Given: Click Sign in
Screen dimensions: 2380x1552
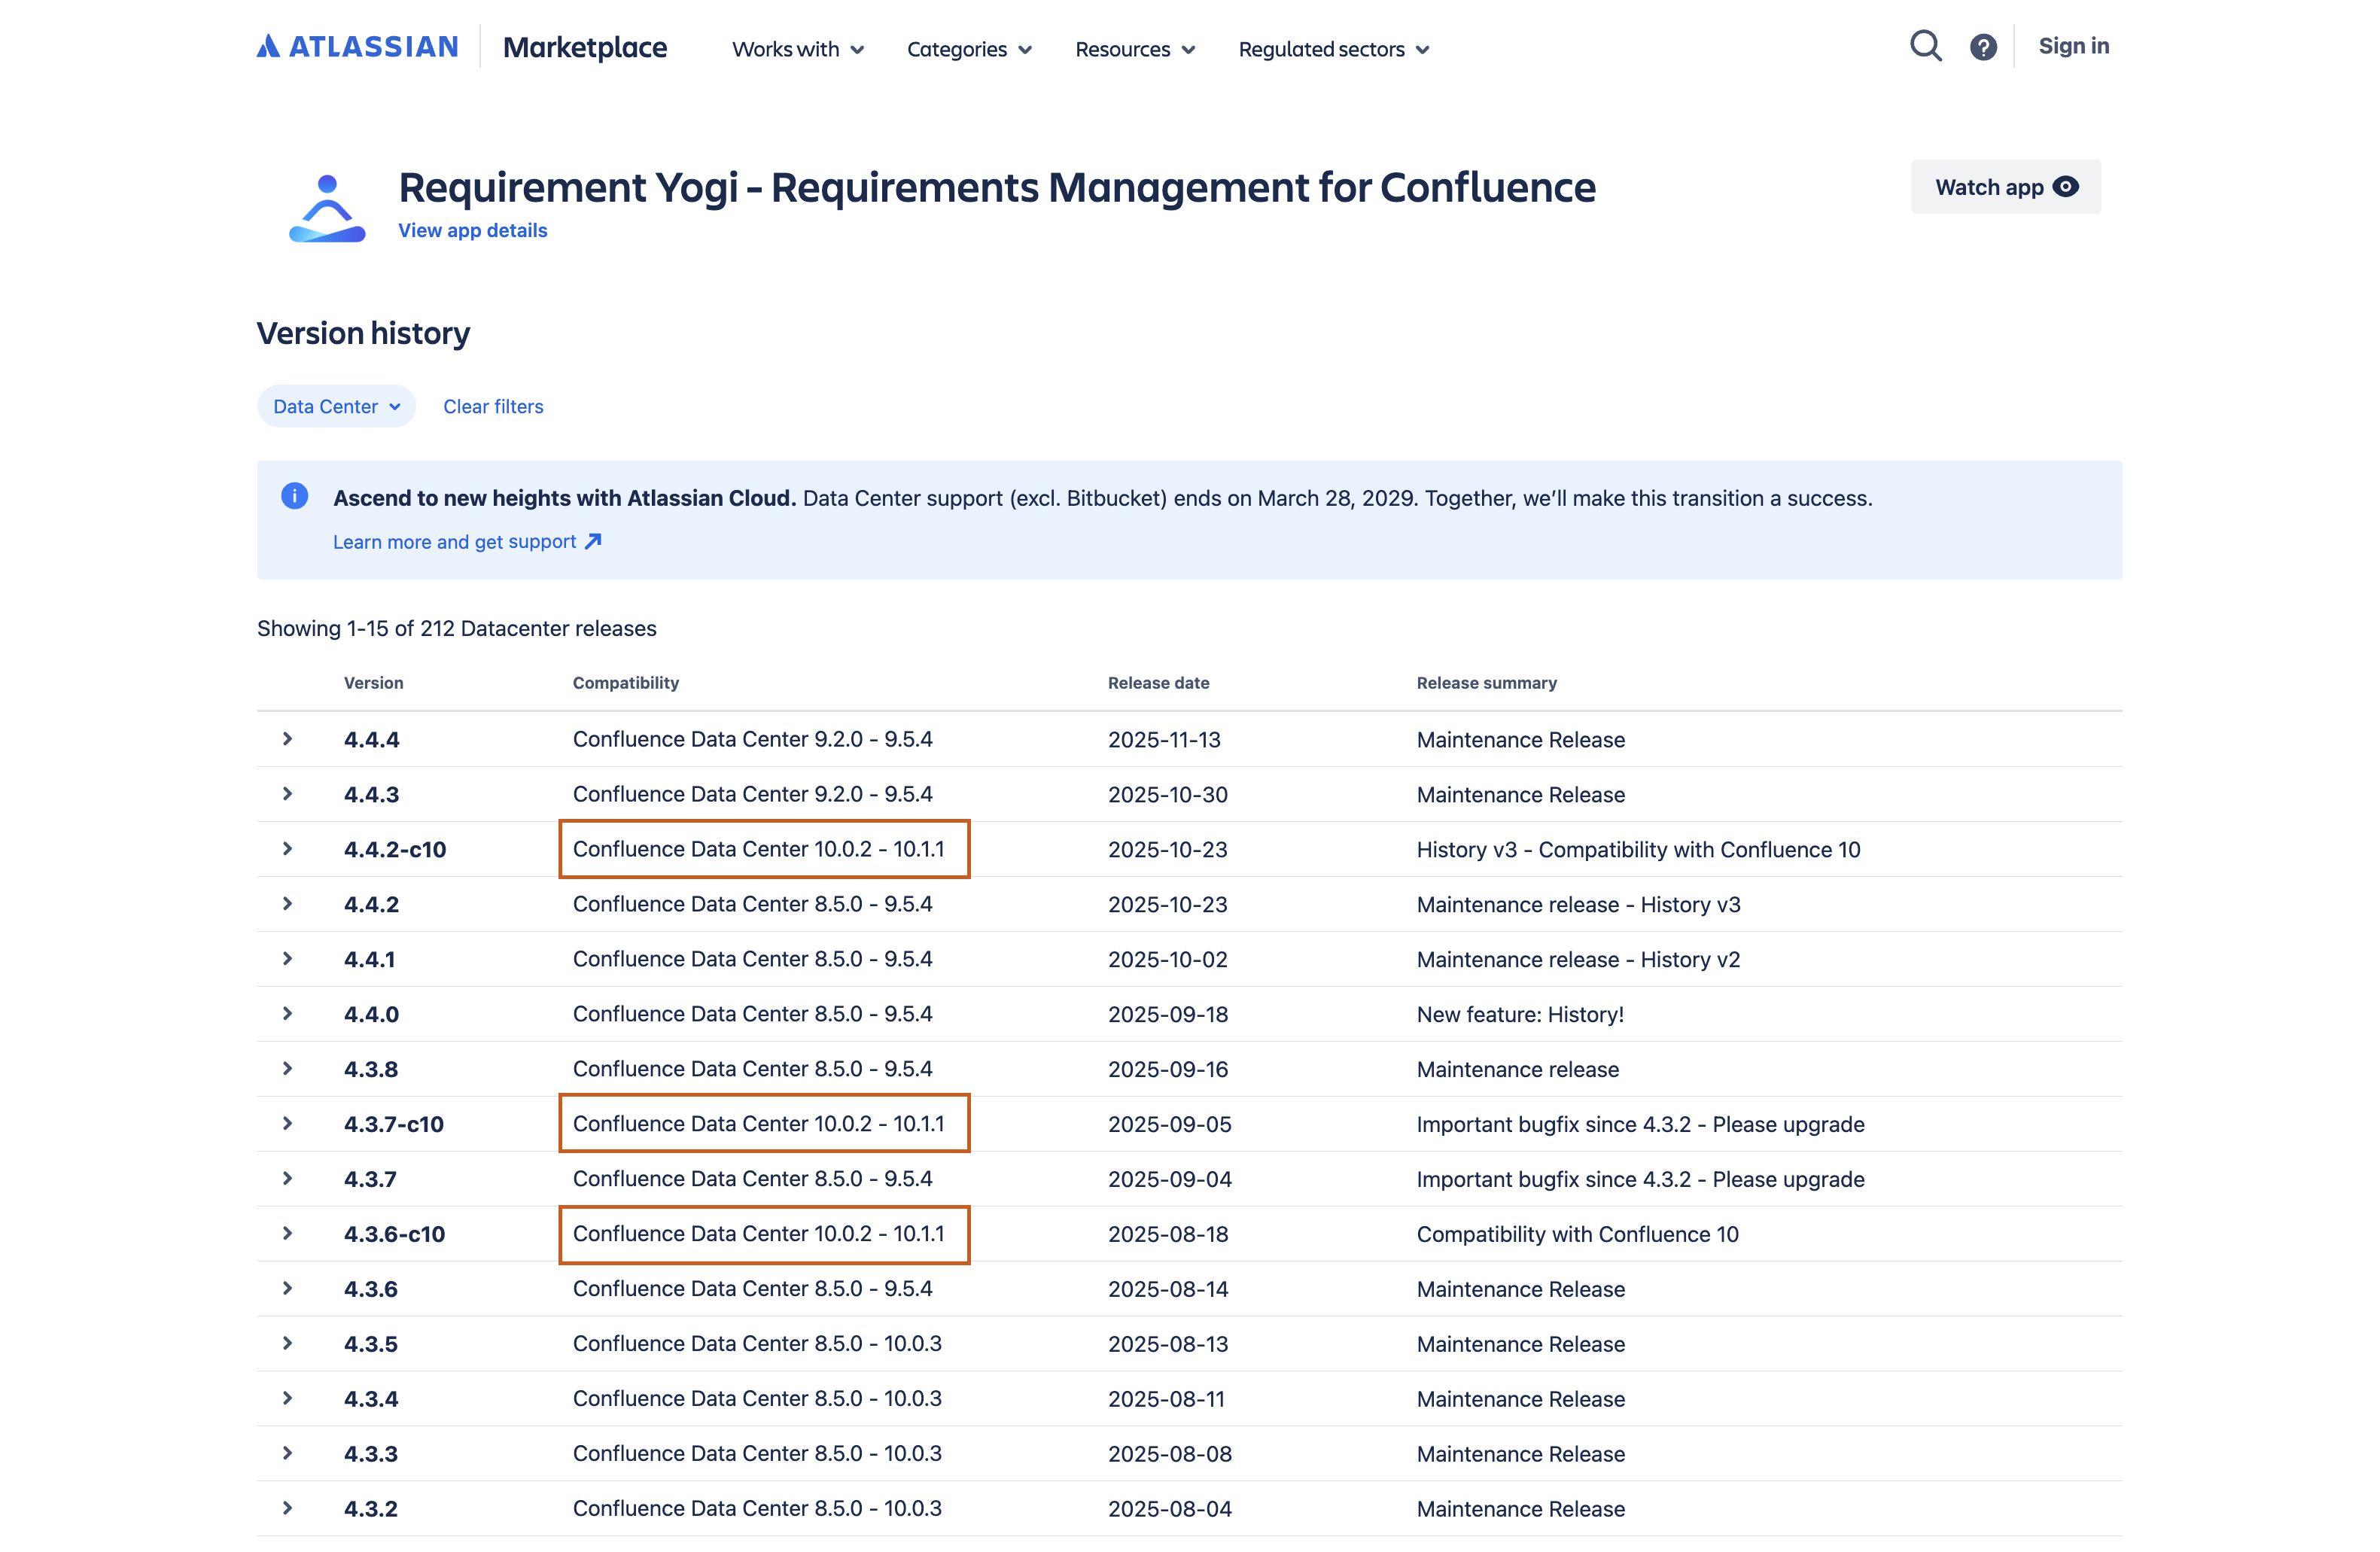Looking at the screenshot, I should coord(2073,46).
